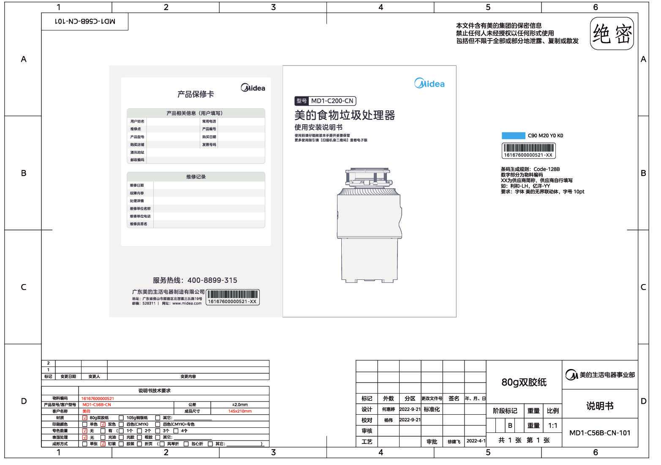Click the barcode below the C90 M20 Y0 K0 swatch
This screenshot has height=465, width=661.
click(x=528, y=150)
